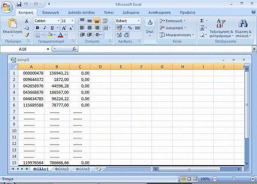Click the percent style icon

point(129,28)
